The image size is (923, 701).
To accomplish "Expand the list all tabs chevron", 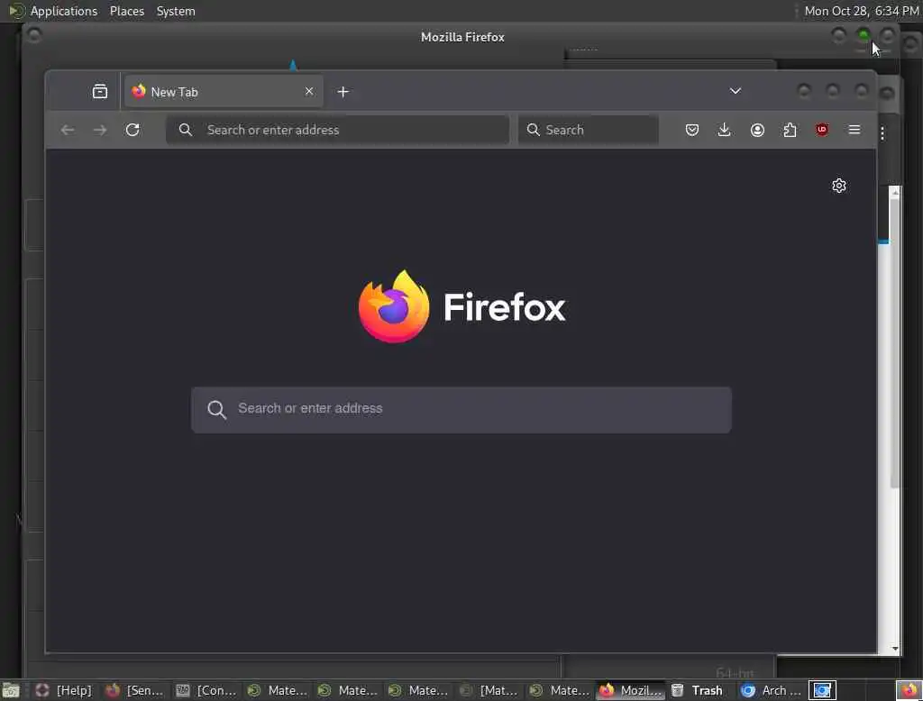I will coord(736,91).
